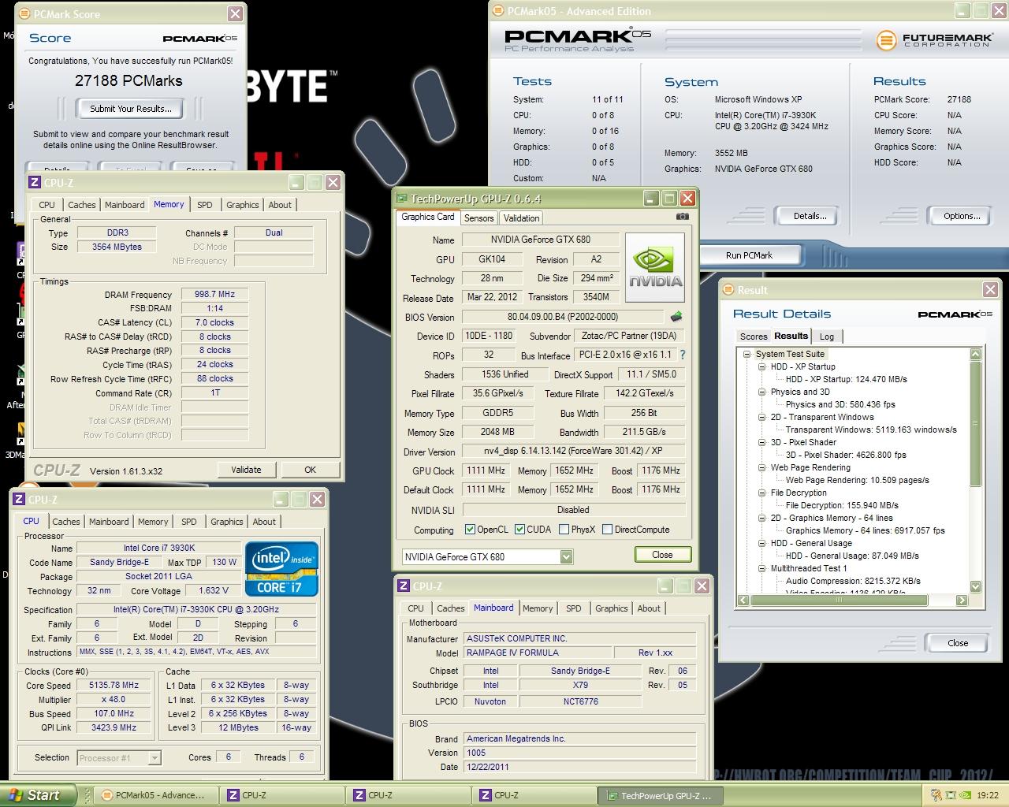Screen dimensions: 1009x807
Task: Toggle the CUDA checkbox
Action: click(x=519, y=530)
